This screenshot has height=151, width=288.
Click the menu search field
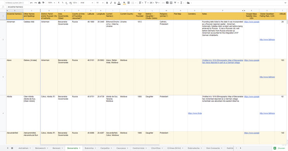(17, 3)
